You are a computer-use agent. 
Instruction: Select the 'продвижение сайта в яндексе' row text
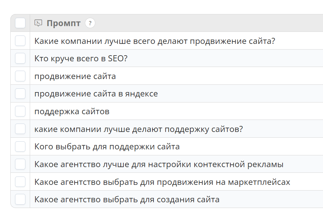[96, 94]
